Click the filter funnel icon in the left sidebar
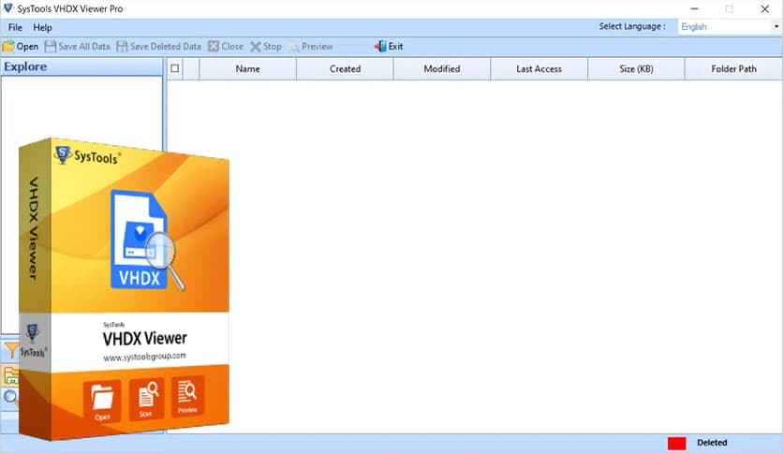 point(10,351)
